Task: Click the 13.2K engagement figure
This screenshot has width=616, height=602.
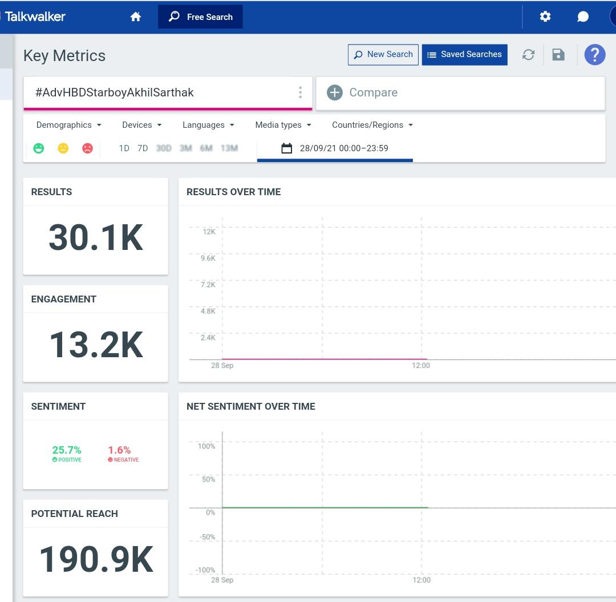Action: 96,345
